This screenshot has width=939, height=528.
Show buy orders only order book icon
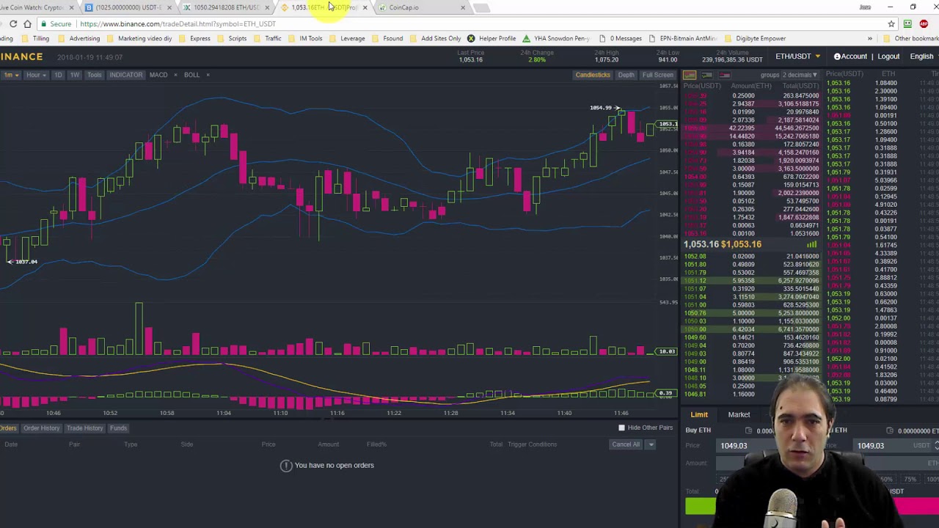pyautogui.click(x=707, y=75)
